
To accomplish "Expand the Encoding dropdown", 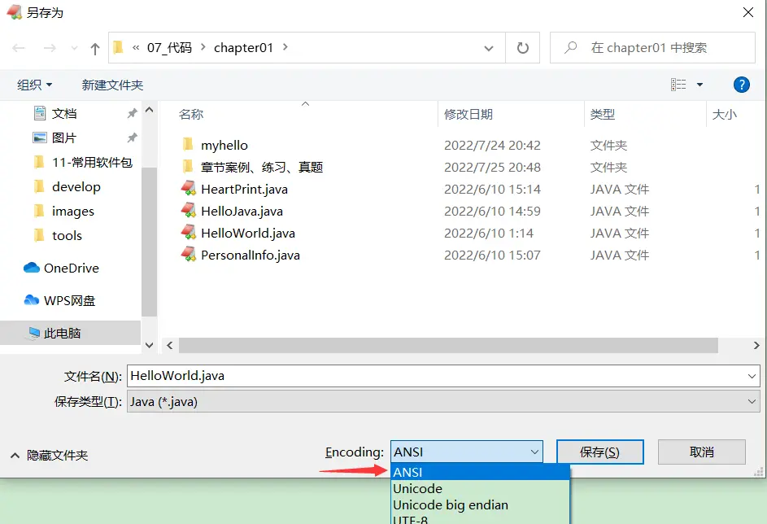I will click(x=534, y=452).
